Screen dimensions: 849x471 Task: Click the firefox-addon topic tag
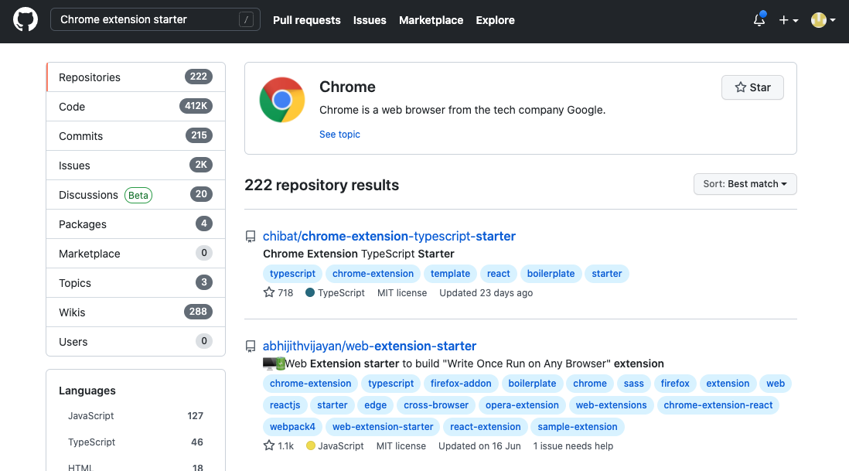pyautogui.click(x=461, y=384)
